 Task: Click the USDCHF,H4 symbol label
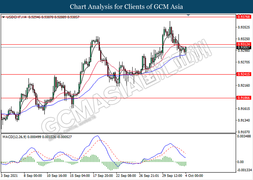16,17
